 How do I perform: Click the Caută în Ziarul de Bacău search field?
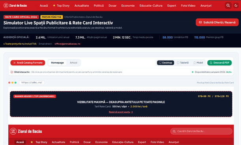pyautogui.click(x=201, y=131)
